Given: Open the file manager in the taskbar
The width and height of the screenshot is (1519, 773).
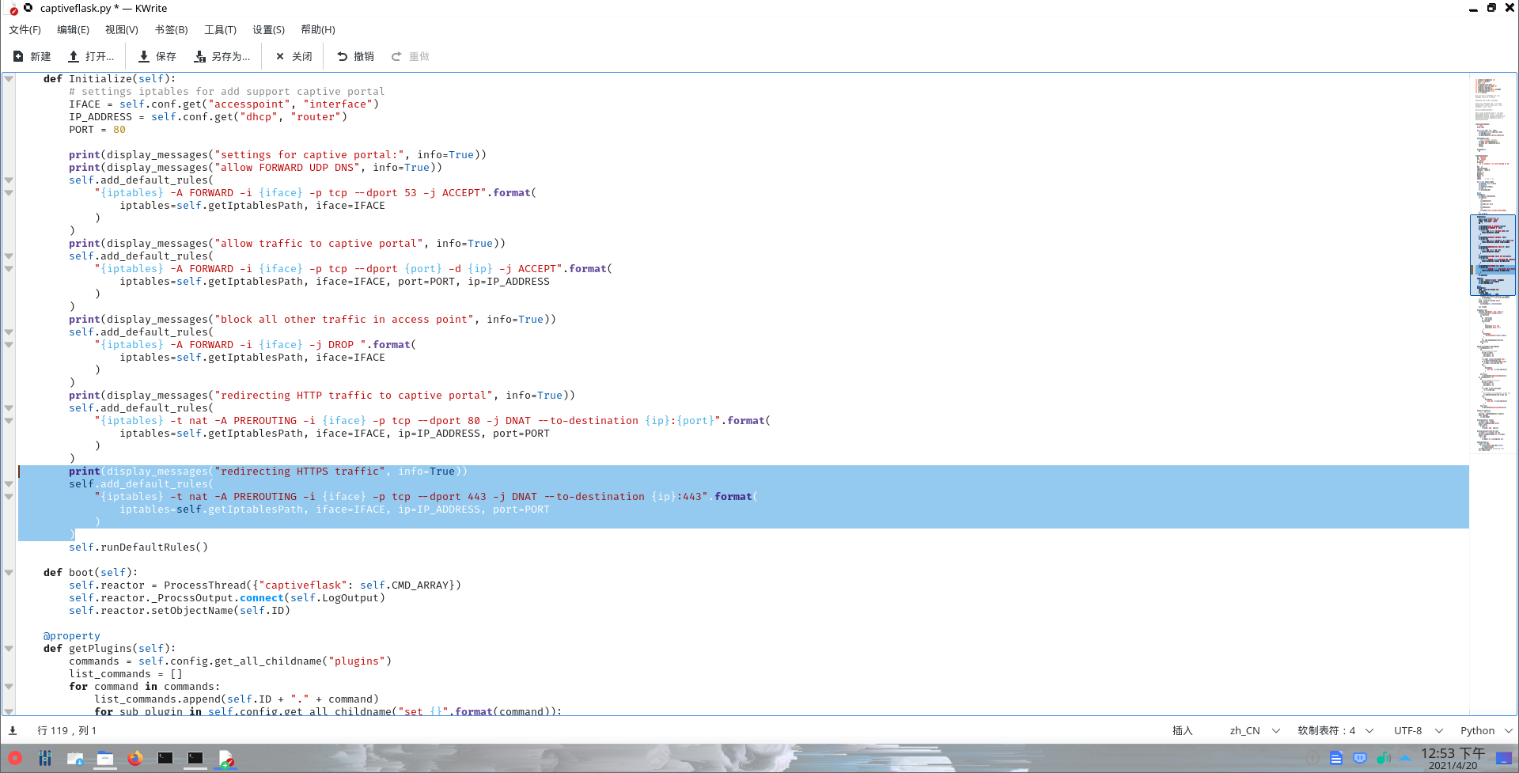Looking at the screenshot, I should click(105, 758).
